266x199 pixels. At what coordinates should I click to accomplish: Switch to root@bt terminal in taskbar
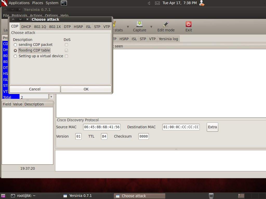[35, 196]
